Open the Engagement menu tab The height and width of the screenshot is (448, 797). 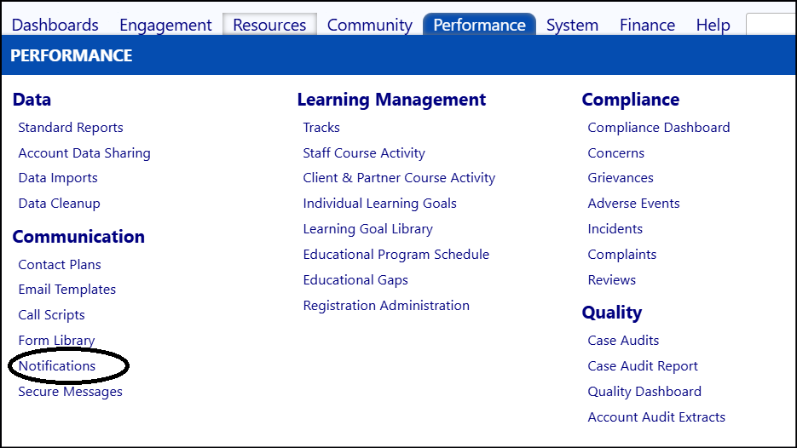pos(165,25)
